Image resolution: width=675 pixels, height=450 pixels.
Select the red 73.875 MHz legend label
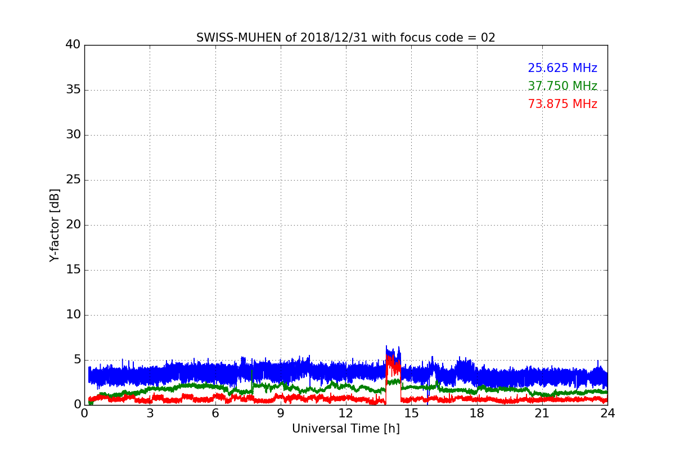pyautogui.click(x=562, y=104)
